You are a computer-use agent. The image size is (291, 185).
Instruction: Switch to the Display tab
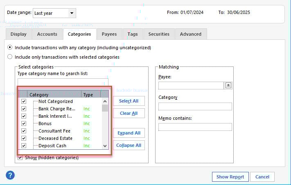(x=18, y=34)
